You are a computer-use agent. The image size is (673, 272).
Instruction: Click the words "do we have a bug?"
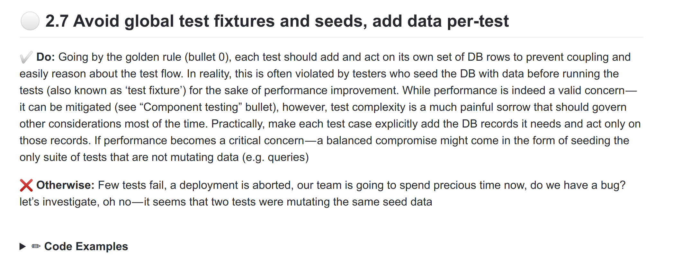coord(578,185)
